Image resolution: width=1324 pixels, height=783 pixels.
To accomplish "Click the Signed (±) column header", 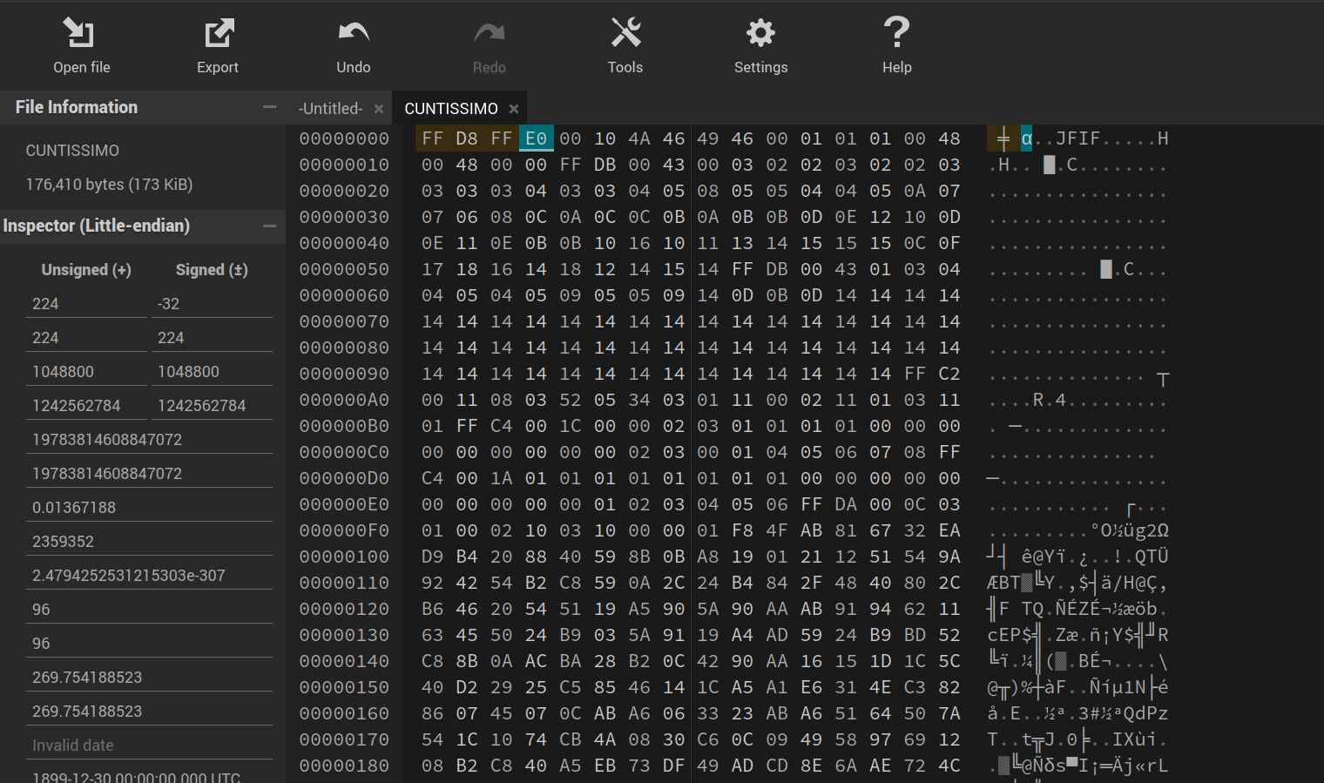I will pos(212,270).
